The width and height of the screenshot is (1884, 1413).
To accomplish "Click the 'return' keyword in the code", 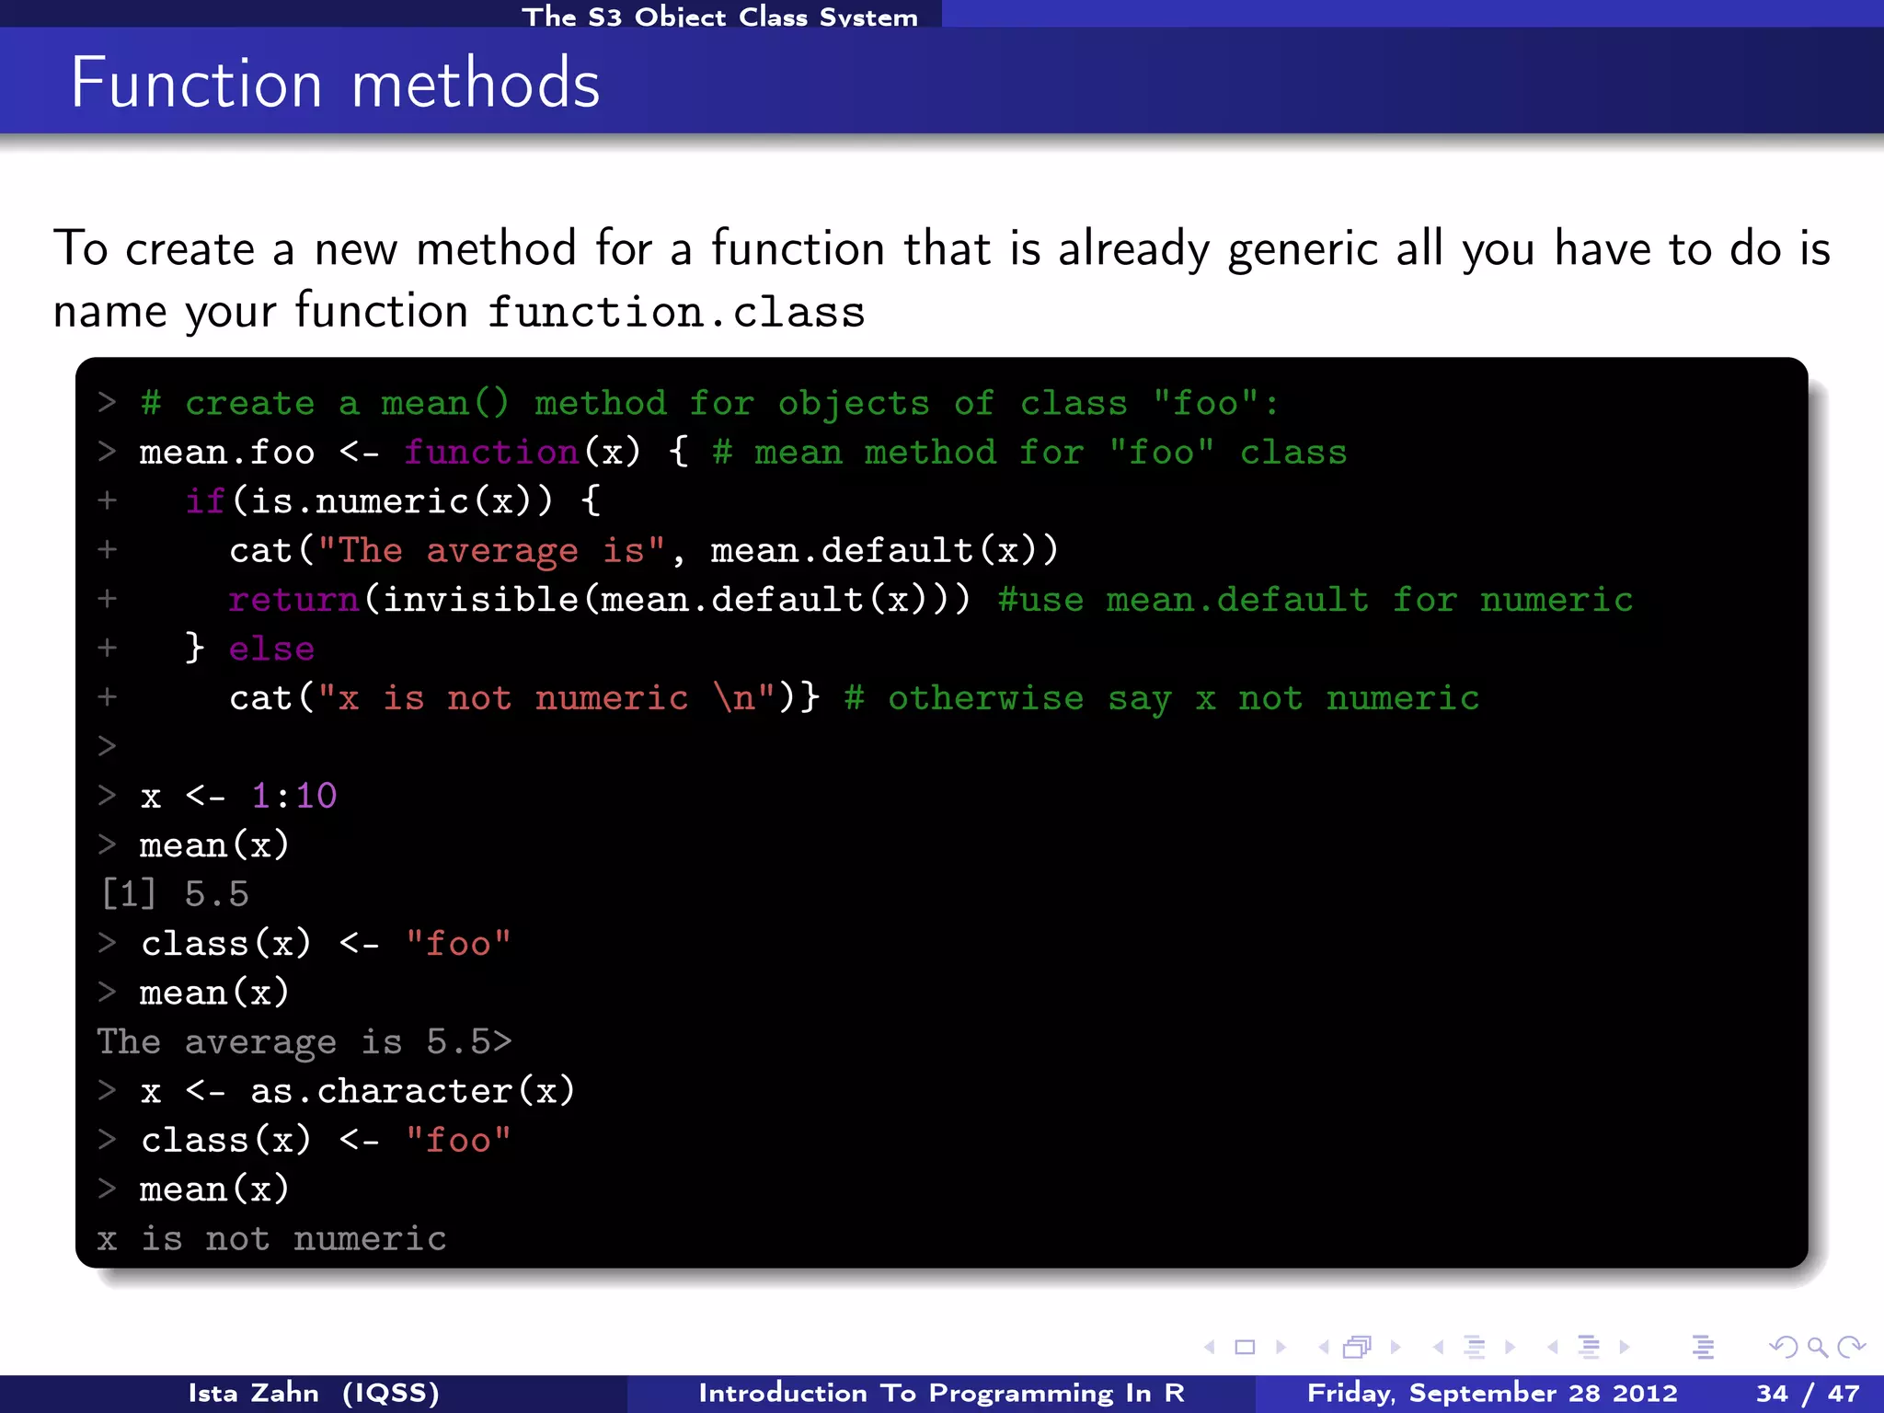I will pos(293,600).
